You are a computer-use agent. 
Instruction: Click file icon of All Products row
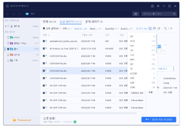[x=47, y=49]
